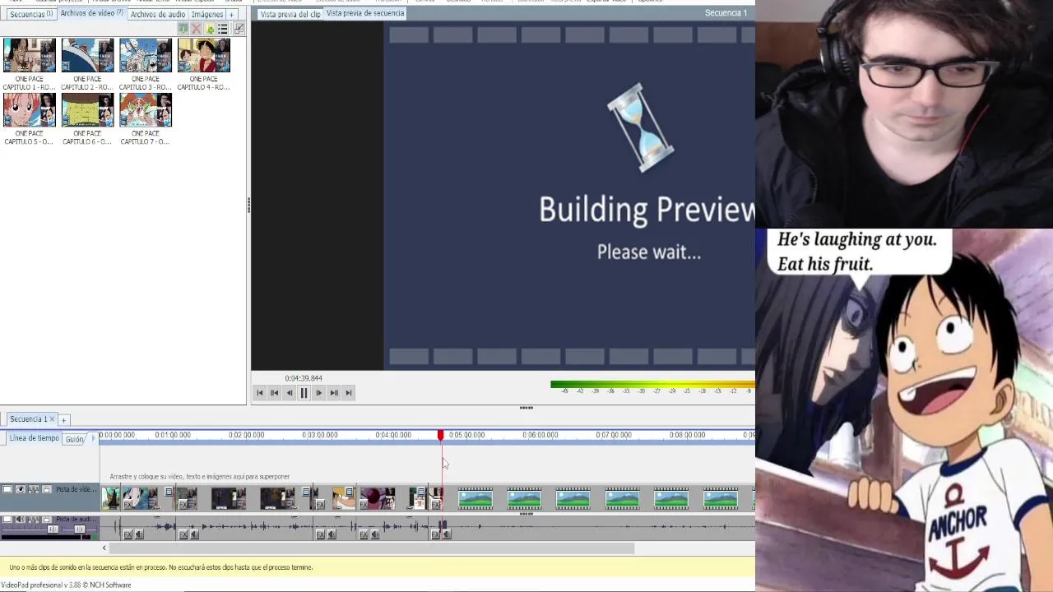The image size is (1053, 592).
Task: Toggle the audio track selection checkbox
Action: click(x=7, y=520)
